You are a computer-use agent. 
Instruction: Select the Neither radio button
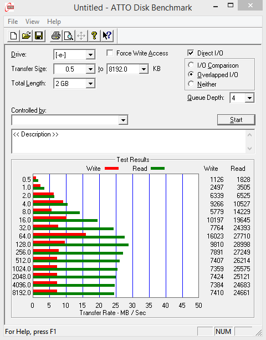click(191, 84)
